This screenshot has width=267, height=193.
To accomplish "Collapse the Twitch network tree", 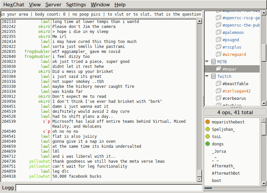I will (x=207, y=76).
